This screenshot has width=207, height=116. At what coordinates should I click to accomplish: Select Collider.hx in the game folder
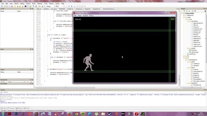[196, 64]
